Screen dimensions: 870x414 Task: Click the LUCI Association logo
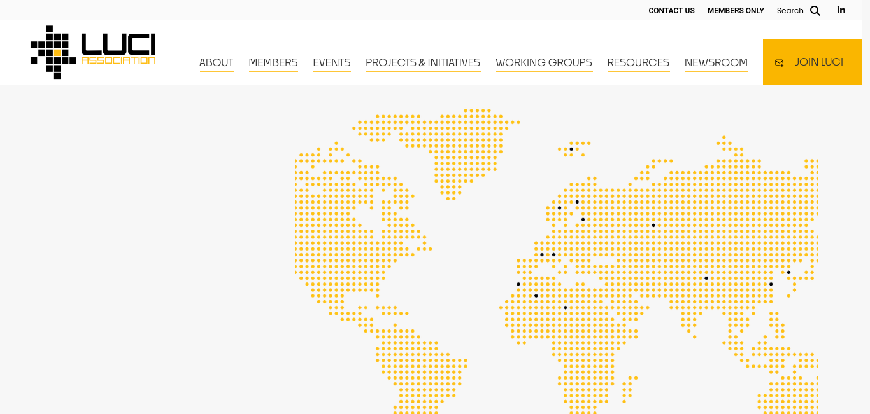(93, 52)
